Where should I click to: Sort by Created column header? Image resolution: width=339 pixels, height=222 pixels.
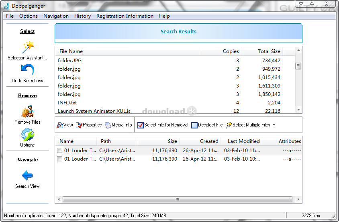[x=200, y=141]
